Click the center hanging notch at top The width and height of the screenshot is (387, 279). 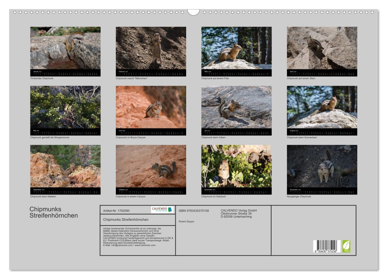pos(193,12)
